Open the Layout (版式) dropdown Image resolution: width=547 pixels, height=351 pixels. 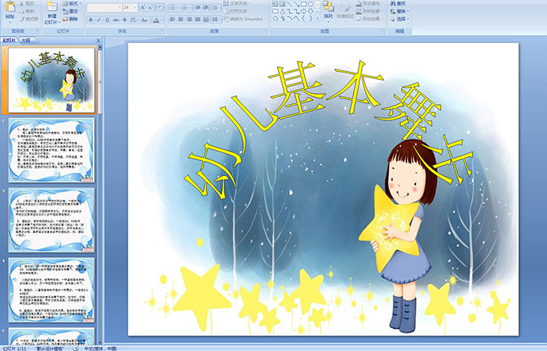pyautogui.click(x=72, y=3)
